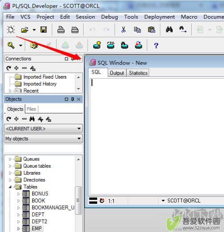Open the Deployment menu
Image resolution: width=224 pixels, height=232 pixels.
pyautogui.click(x=159, y=17)
